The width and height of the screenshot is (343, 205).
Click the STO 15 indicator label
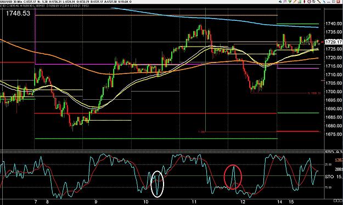pos(334,176)
